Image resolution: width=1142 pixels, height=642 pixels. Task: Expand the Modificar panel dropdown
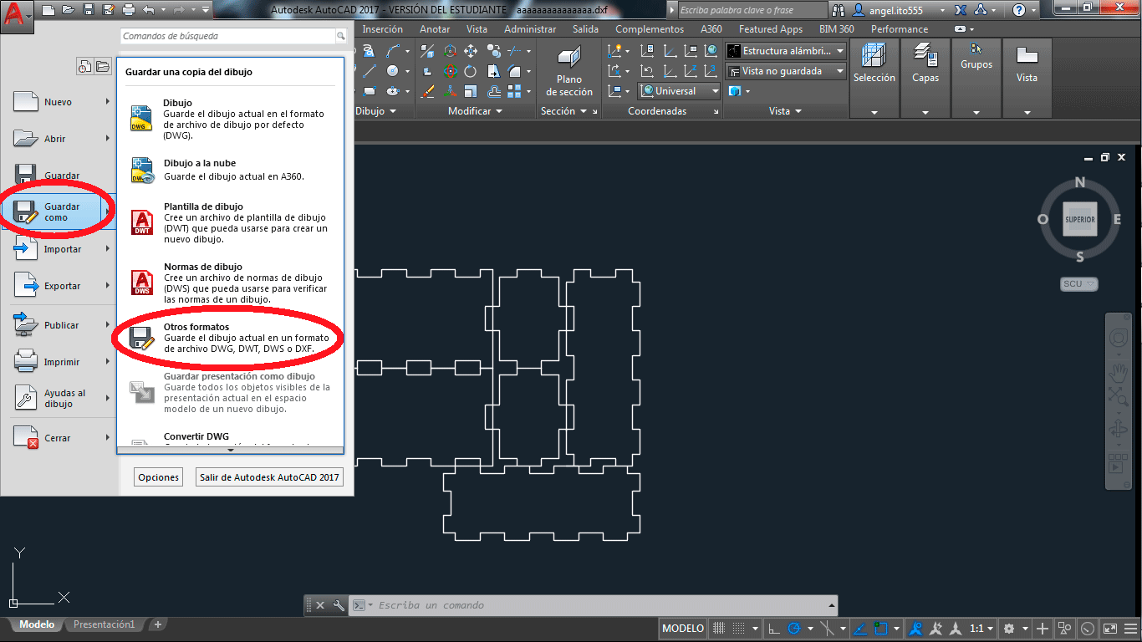pos(475,111)
